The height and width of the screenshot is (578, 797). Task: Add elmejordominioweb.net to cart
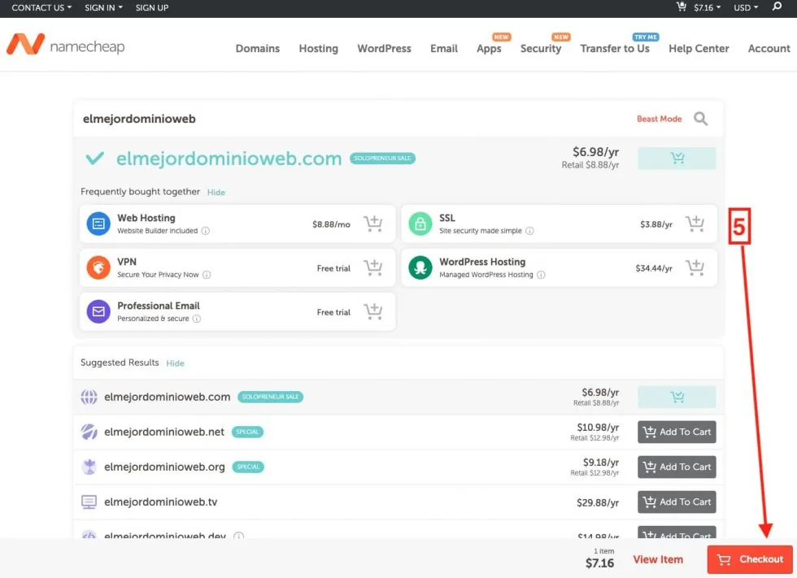click(x=677, y=432)
